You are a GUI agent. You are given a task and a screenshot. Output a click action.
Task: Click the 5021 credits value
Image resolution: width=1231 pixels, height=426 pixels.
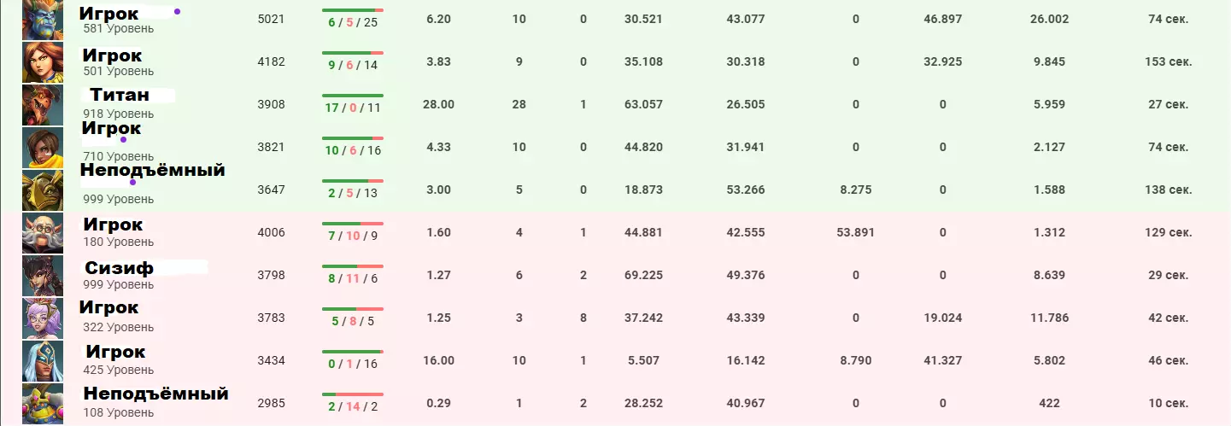[x=271, y=19]
